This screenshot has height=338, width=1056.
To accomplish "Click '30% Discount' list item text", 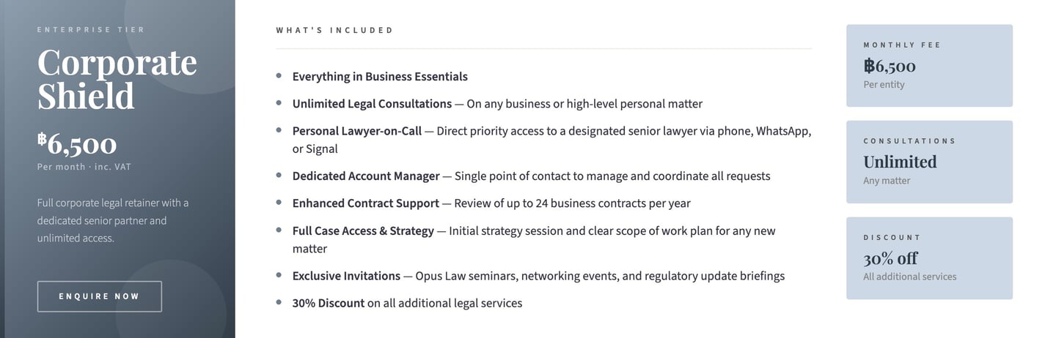I will 407,303.
